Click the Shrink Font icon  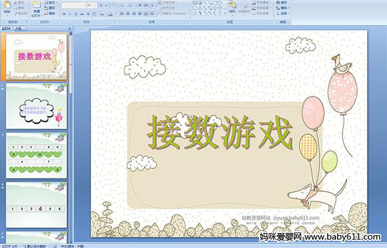pyautogui.click(x=107, y=5)
